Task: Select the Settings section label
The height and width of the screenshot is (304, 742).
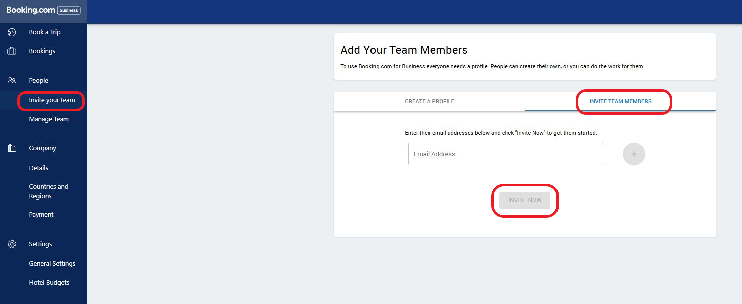Action: (40, 244)
